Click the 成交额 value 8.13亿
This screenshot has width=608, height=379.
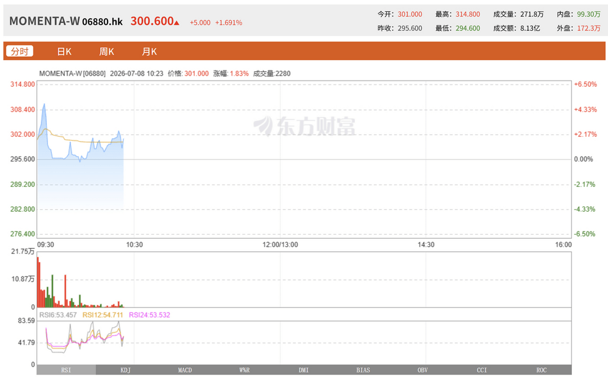tap(530, 28)
